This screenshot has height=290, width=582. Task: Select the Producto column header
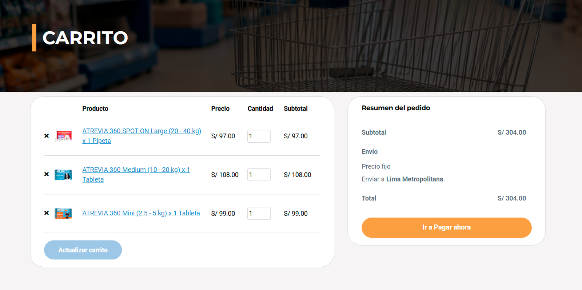pos(95,108)
